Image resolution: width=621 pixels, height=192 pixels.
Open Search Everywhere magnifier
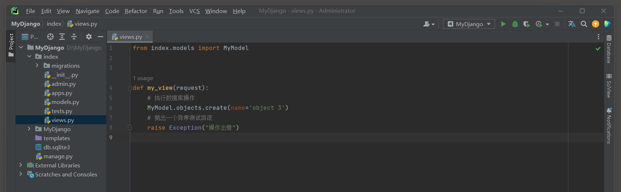tap(584, 24)
